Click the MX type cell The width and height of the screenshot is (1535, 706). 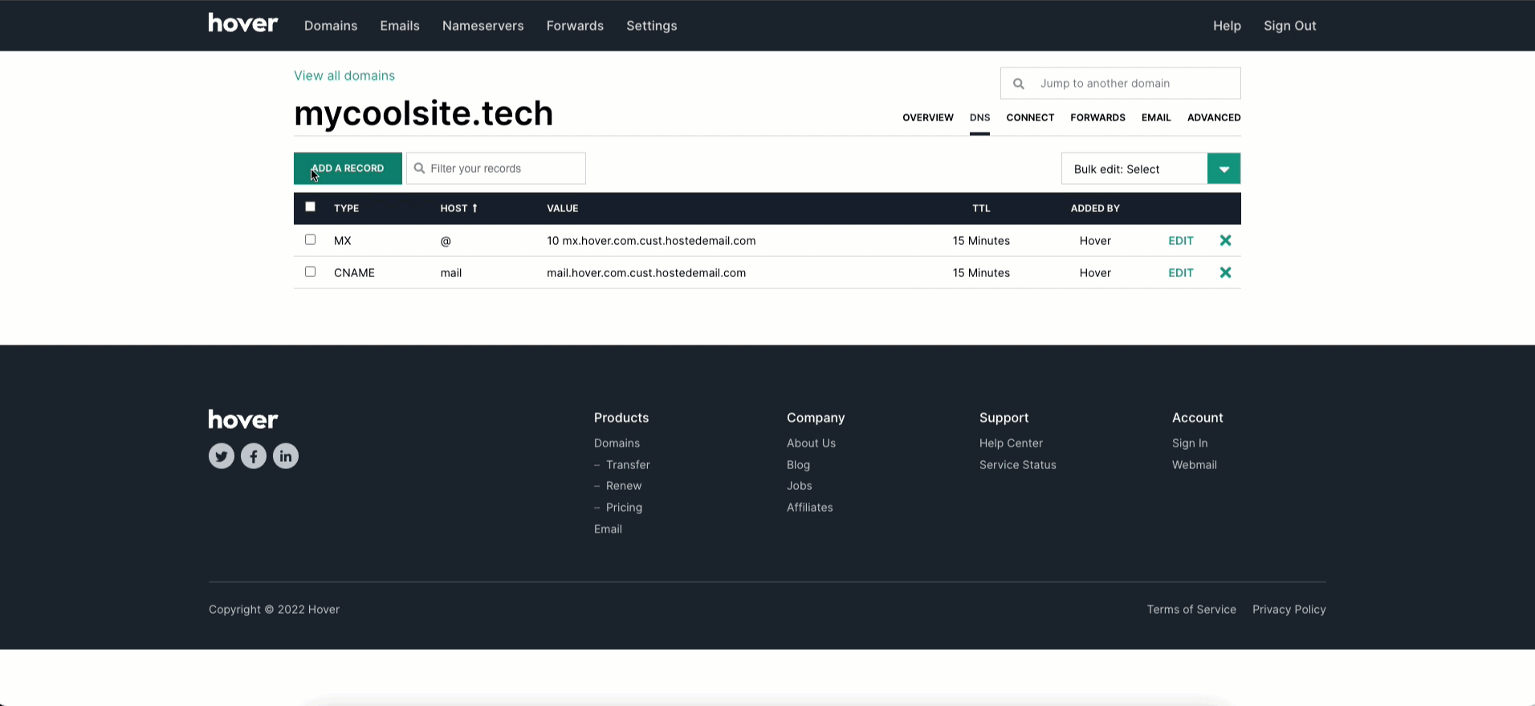[x=342, y=240]
